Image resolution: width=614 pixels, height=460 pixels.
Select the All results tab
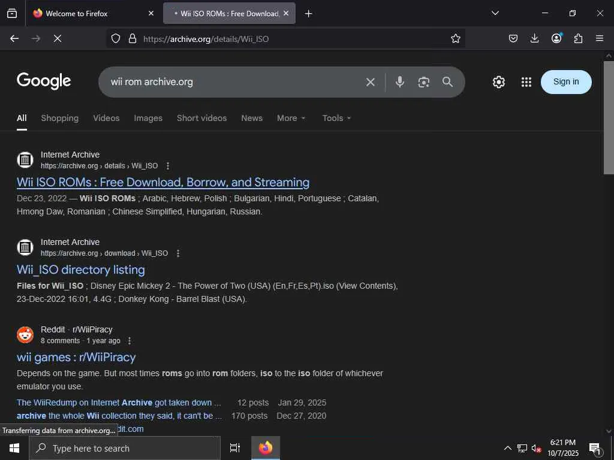22,118
